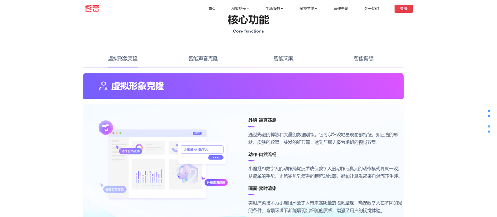Open the 合作查询 link
497x217 pixels.
341,9
